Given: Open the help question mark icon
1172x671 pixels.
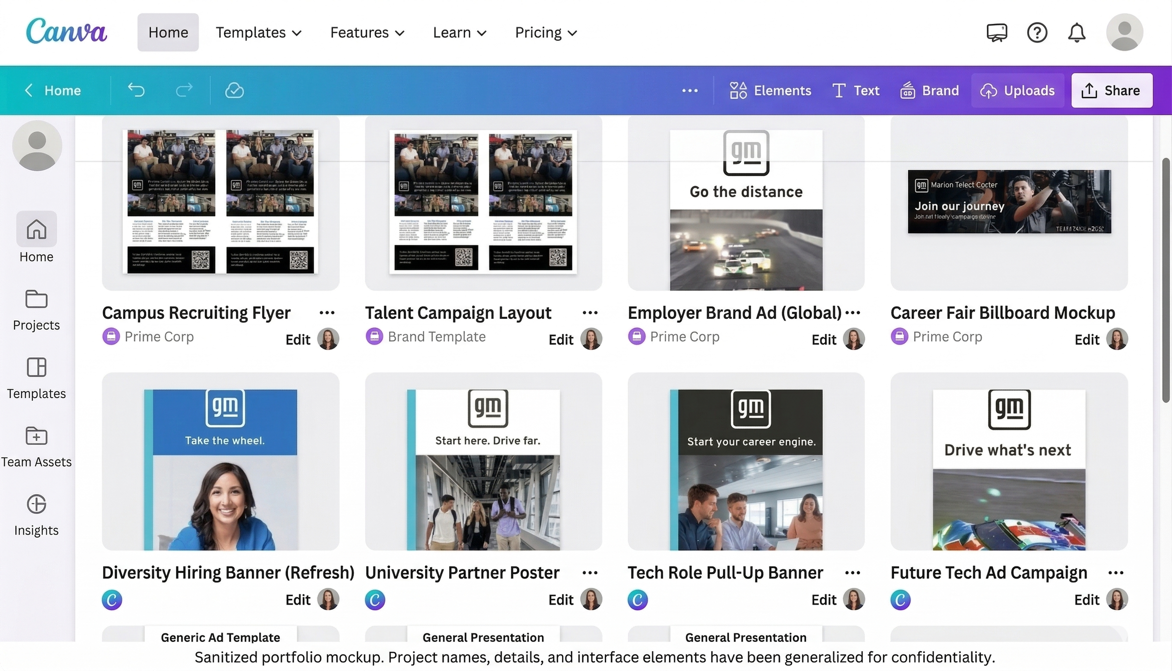Looking at the screenshot, I should click(1037, 33).
